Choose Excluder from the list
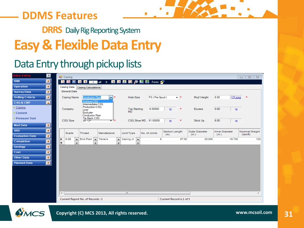Image resolution: width=304 pixels, height=228 pixels. click(97, 113)
